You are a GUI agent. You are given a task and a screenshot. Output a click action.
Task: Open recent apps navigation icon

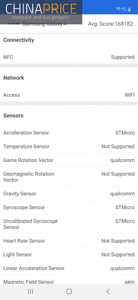pos(30,291)
